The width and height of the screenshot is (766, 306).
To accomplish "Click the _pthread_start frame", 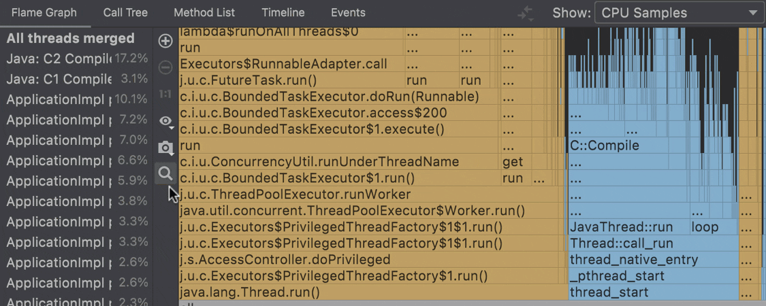I will pyautogui.click(x=653, y=277).
